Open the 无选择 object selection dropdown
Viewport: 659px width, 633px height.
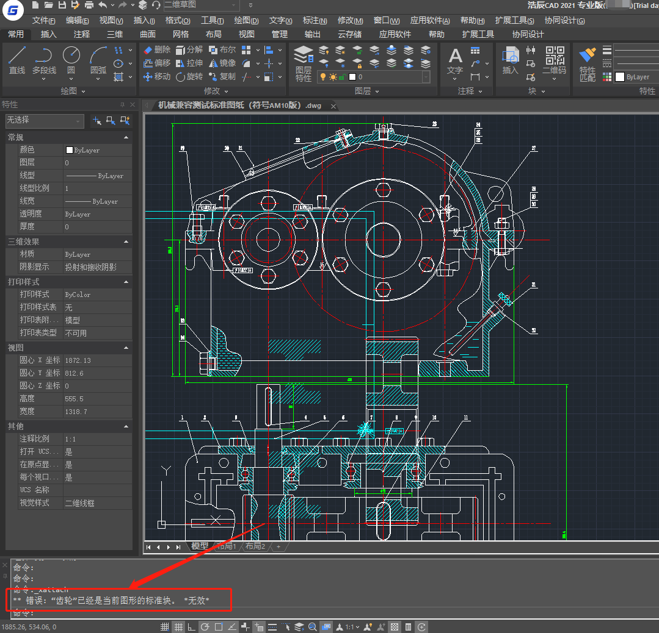[44, 121]
